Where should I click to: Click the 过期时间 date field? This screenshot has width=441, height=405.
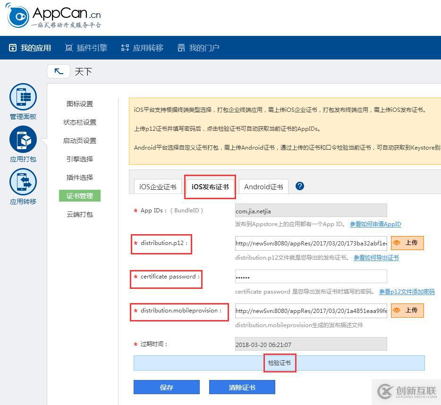[x=311, y=344]
